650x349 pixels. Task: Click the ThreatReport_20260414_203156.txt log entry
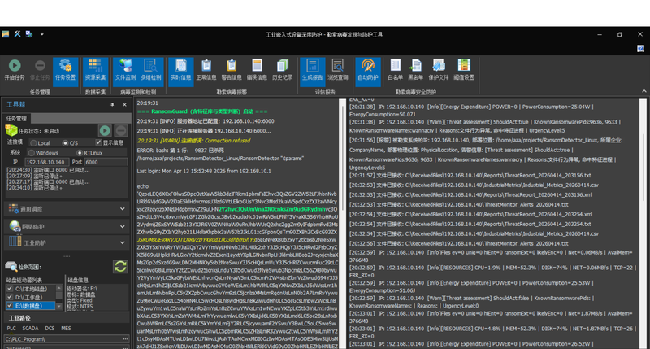(x=470, y=176)
